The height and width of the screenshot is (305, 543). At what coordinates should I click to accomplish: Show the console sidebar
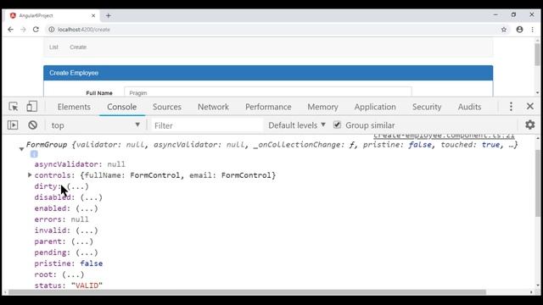13,125
